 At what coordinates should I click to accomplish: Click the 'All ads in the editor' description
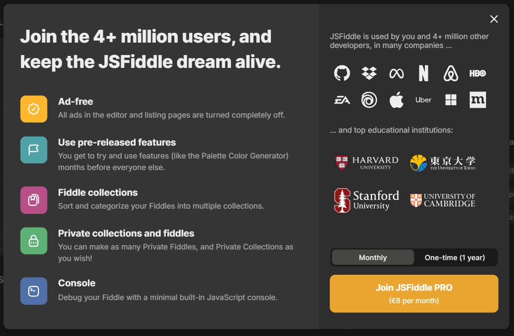tap(171, 115)
